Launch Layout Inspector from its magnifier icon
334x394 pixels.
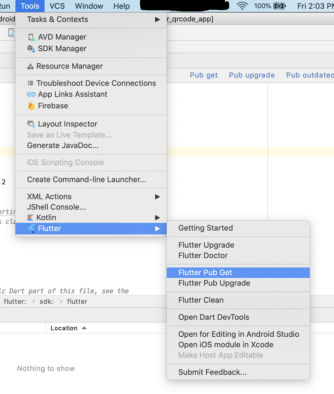click(31, 124)
